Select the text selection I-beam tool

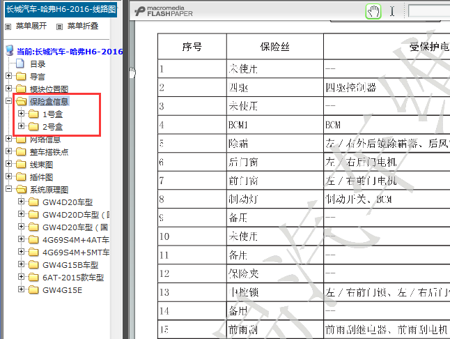tap(392, 11)
